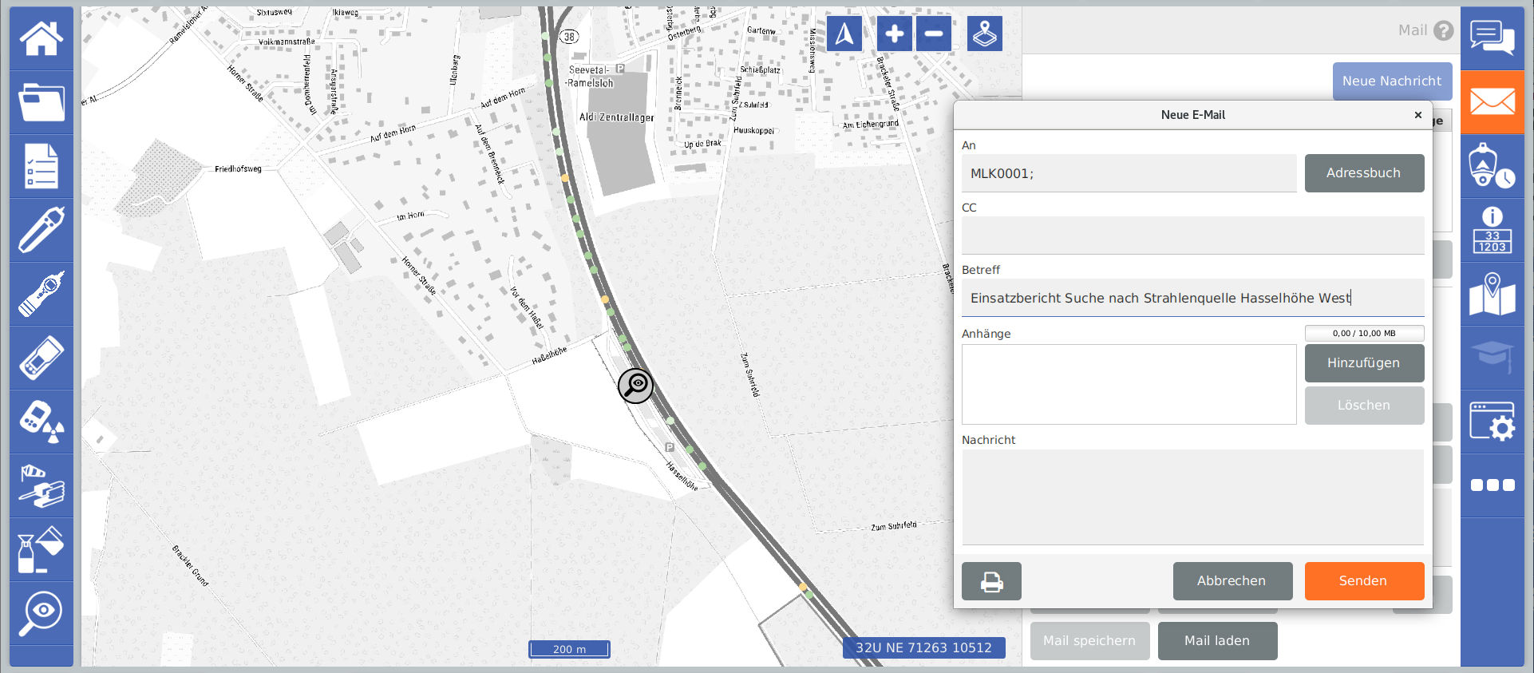This screenshot has height=673, width=1534.
Task: Open the folder icon in left sidebar
Action: (42, 102)
